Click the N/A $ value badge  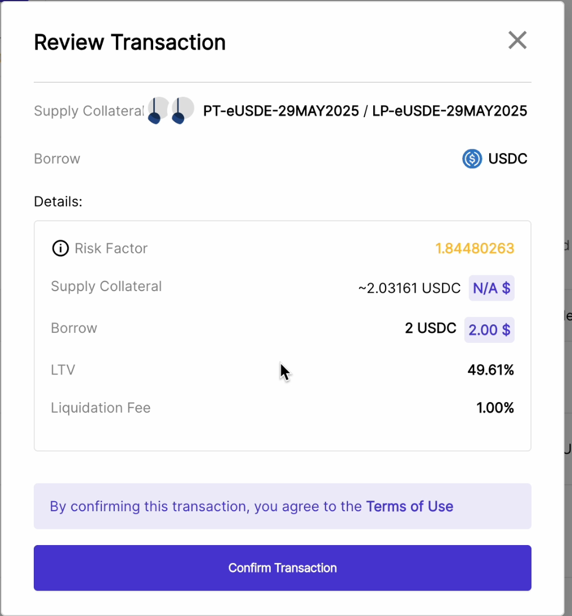491,289
